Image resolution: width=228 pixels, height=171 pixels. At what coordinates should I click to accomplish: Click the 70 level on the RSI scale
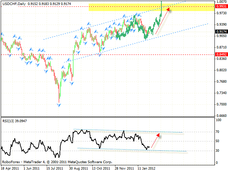point(218,132)
